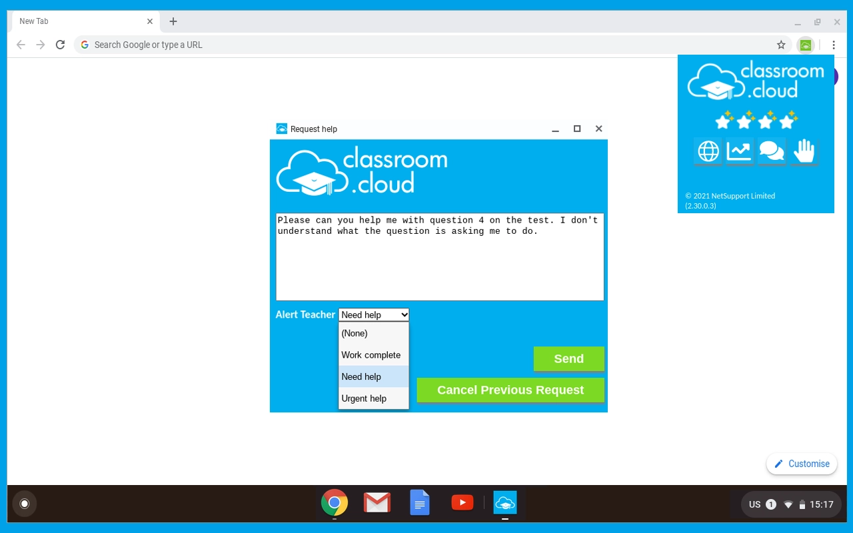Image resolution: width=853 pixels, height=533 pixels.
Task: Select (None) from alert list
Action: [x=373, y=333]
